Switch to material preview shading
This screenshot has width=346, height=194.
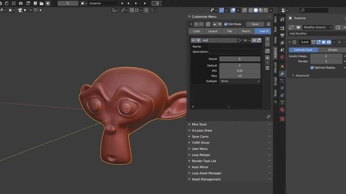pyautogui.click(x=261, y=10)
